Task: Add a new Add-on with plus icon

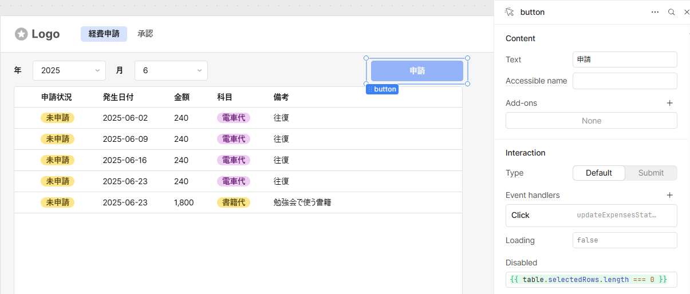Action: coord(670,103)
